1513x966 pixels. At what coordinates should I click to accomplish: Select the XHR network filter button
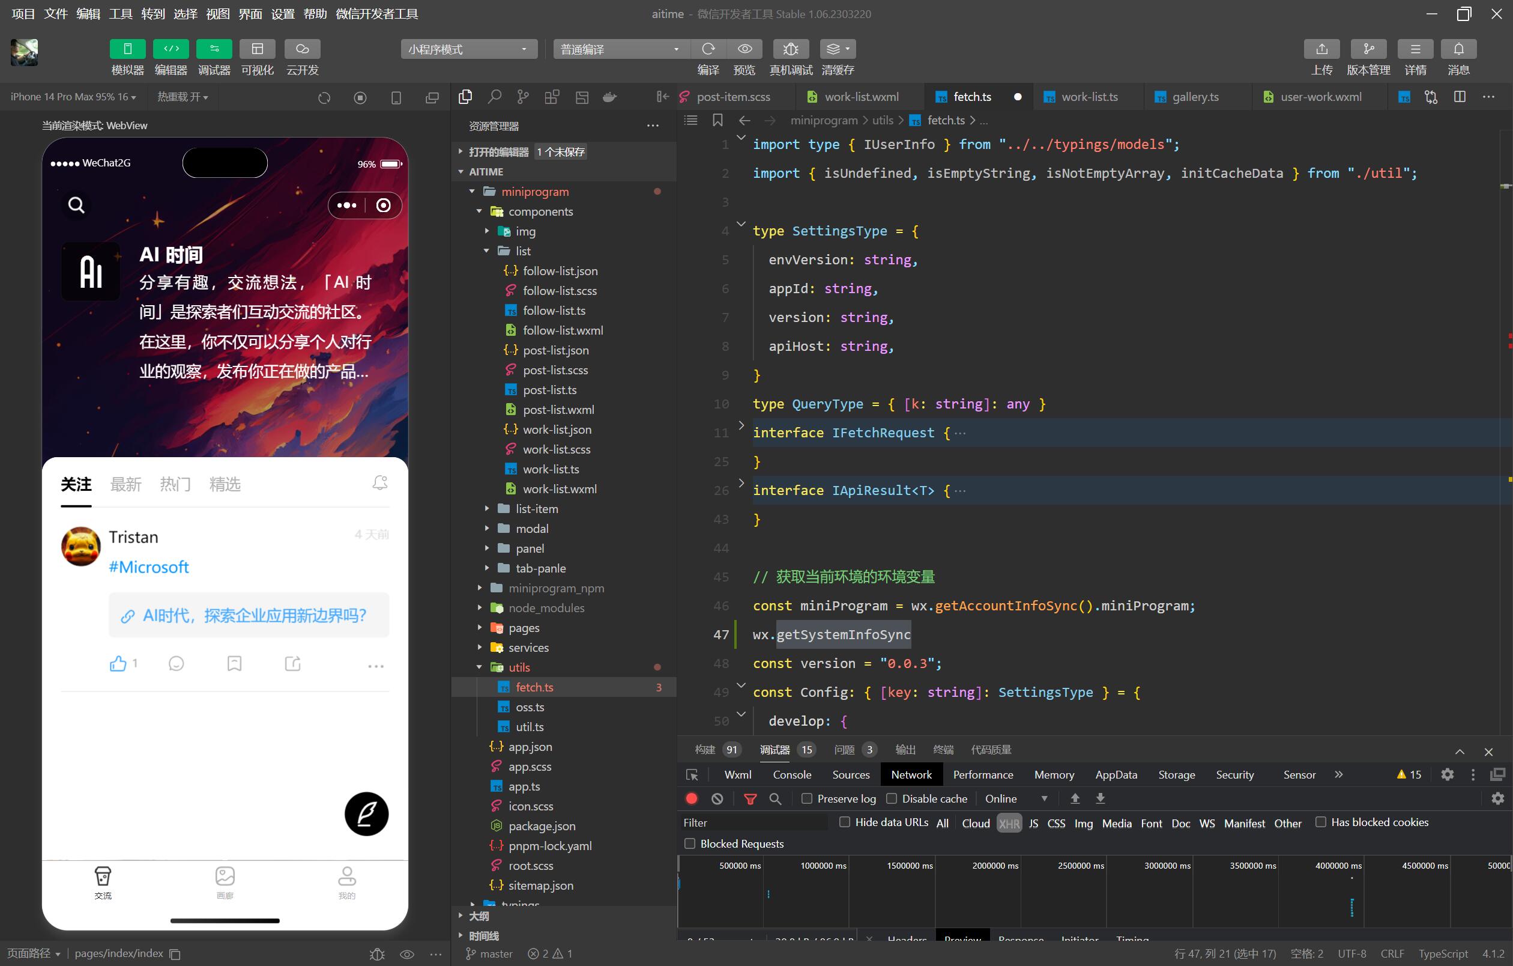(x=1009, y=824)
